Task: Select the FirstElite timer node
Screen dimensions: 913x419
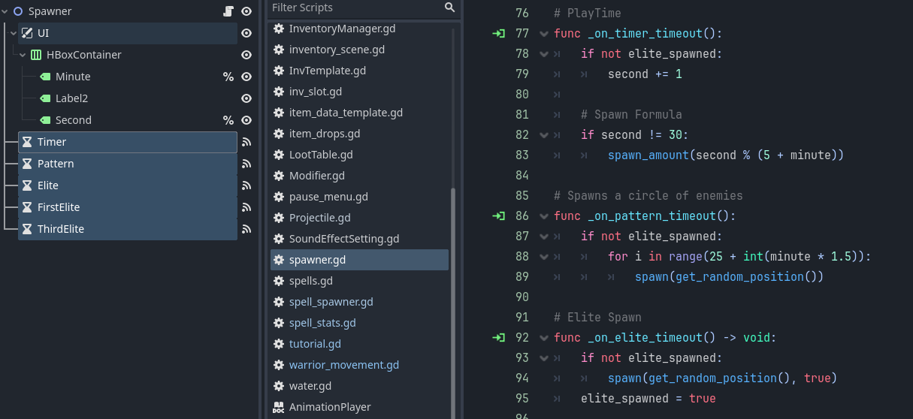Action: pos(59,207)
